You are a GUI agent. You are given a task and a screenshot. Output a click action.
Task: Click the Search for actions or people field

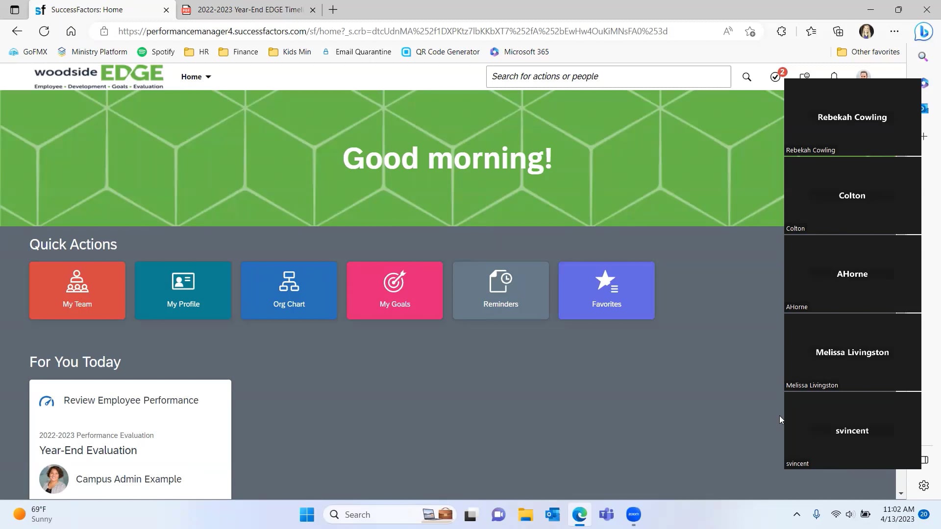(608, 76)
